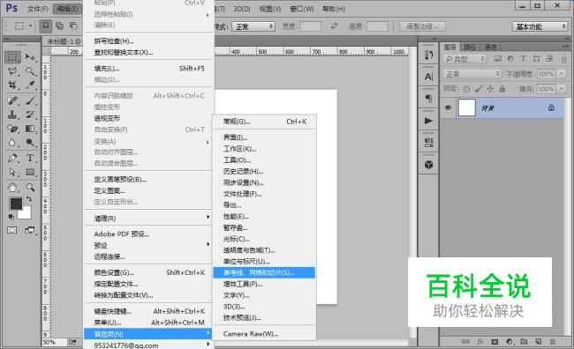The width and height of the screenshot is (574, 349).
Task: Select the Path Selection tool
Action: pos(12,172)
